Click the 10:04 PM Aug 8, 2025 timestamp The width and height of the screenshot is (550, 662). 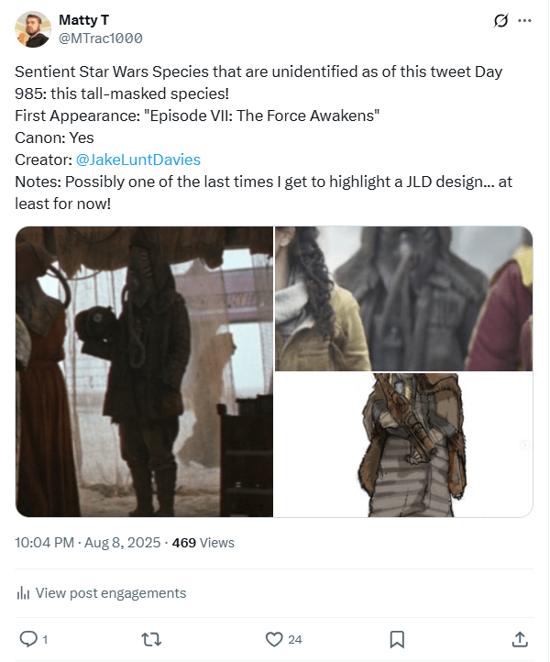[85, 542]
